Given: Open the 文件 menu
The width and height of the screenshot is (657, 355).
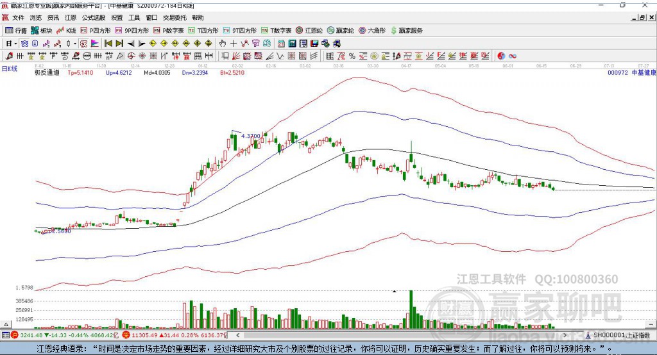Looking at the screenshot, I should pyautogui.click(x=18, y=17).
